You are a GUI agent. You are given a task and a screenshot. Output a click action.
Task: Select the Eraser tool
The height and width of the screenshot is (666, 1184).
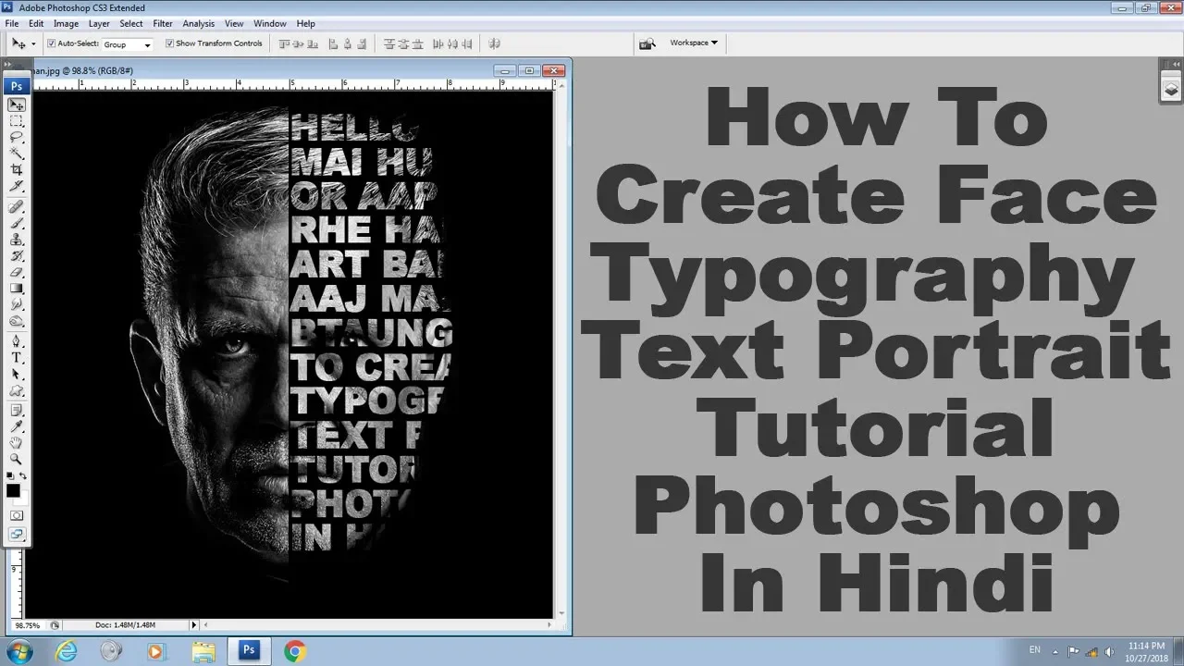pyautogui.click(x=17, y=273)
